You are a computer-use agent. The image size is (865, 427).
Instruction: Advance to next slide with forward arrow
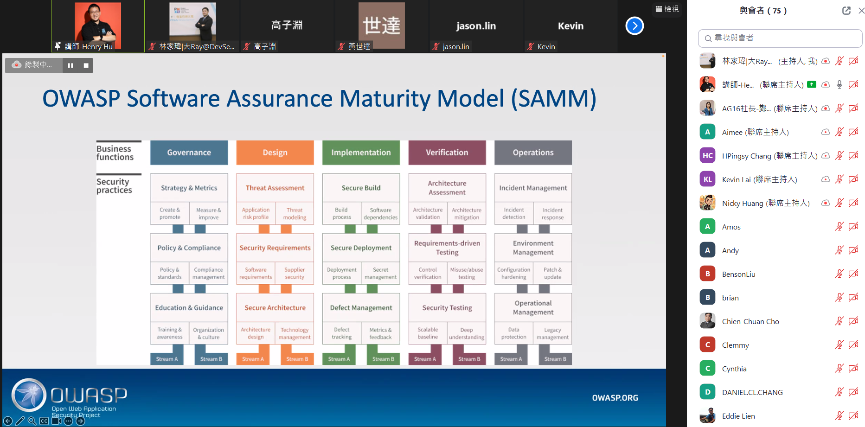click(x=80, y=421)
